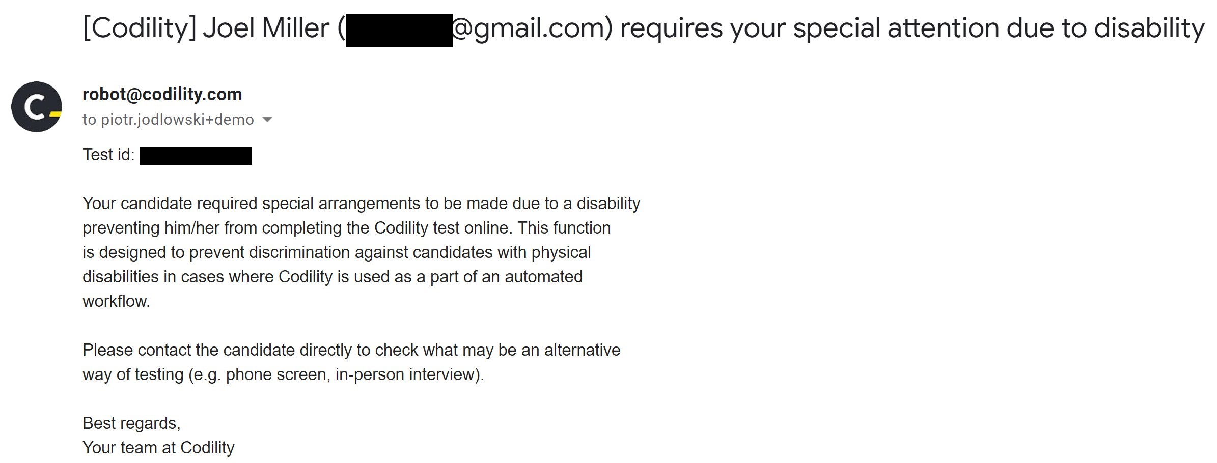
Task: Click the redacted Test id value
Action: pos(196,156)
